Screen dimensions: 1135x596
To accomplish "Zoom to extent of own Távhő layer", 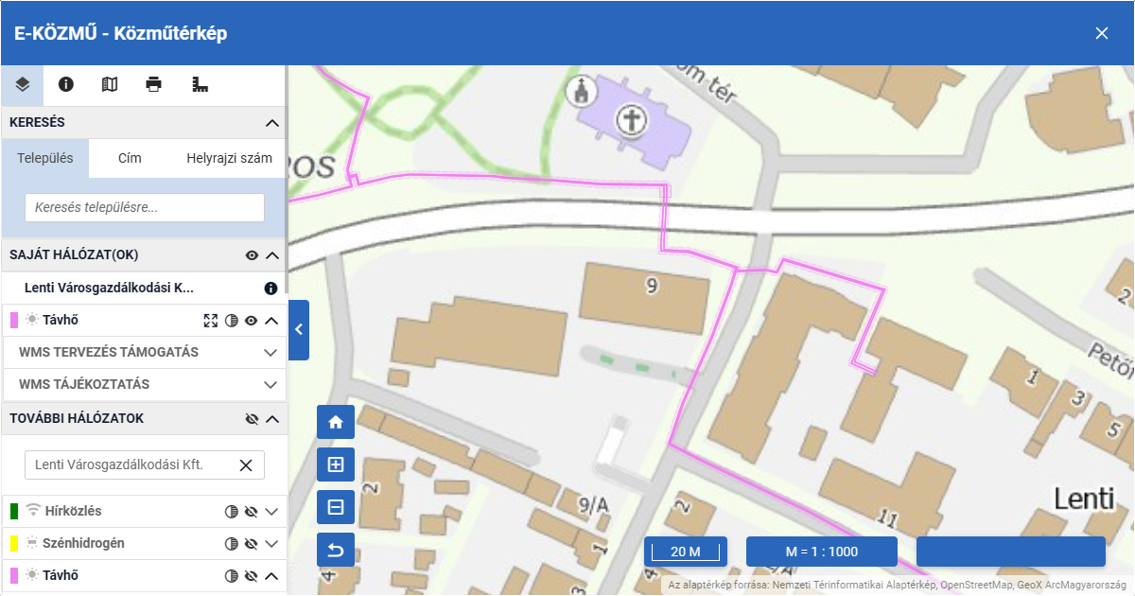I will (x=211, y=321).
